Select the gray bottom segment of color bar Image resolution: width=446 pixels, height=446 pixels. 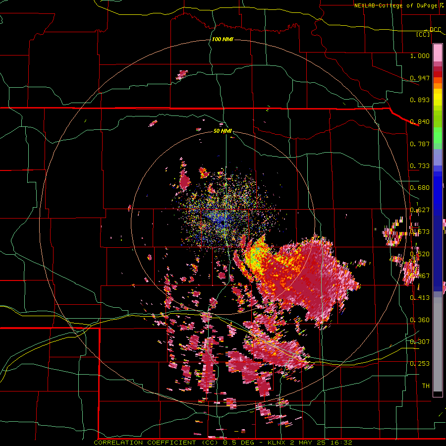tap(438, 344)
